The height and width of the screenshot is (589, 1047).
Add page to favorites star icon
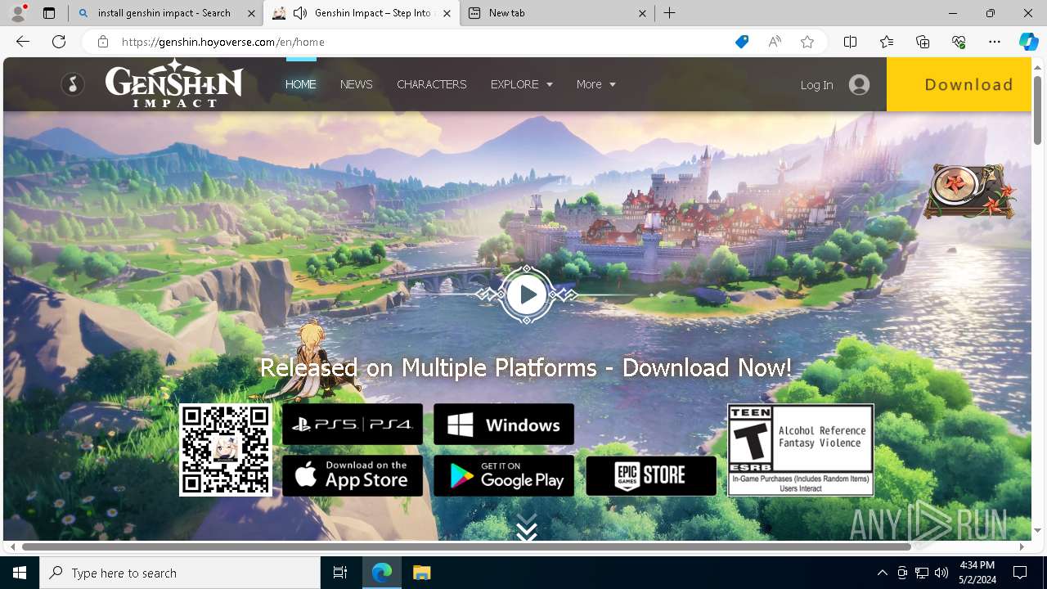pos(807,42)
